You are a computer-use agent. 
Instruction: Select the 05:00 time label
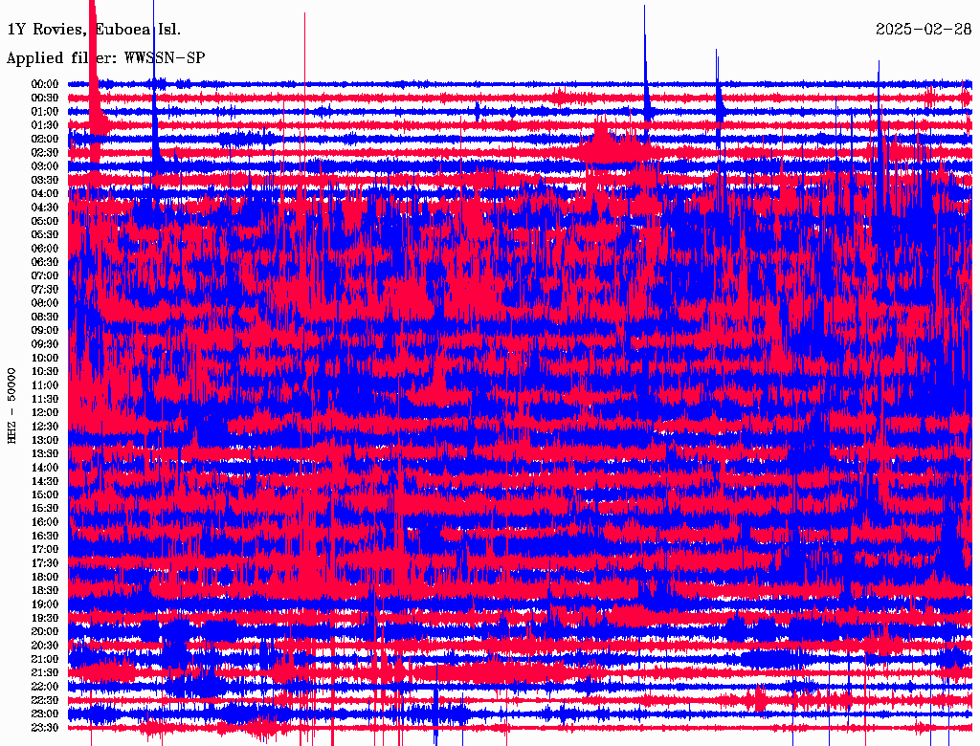[45, 221]
